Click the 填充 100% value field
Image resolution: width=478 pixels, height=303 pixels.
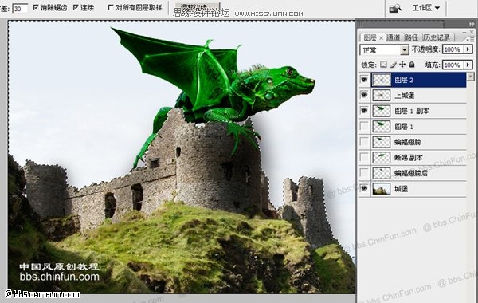pyautogui.click(x=453, y=65)
